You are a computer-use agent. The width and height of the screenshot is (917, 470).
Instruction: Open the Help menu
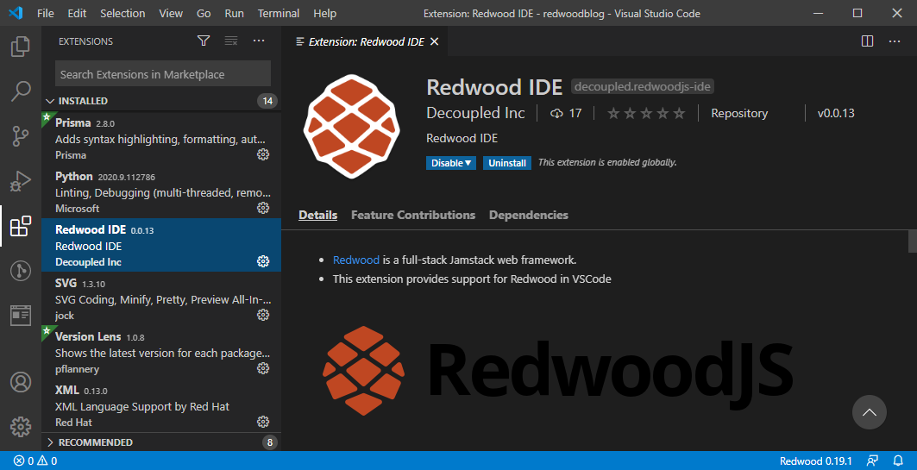coord(324,13)
